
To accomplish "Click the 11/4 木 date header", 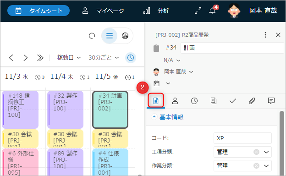I will coord(62,77).
